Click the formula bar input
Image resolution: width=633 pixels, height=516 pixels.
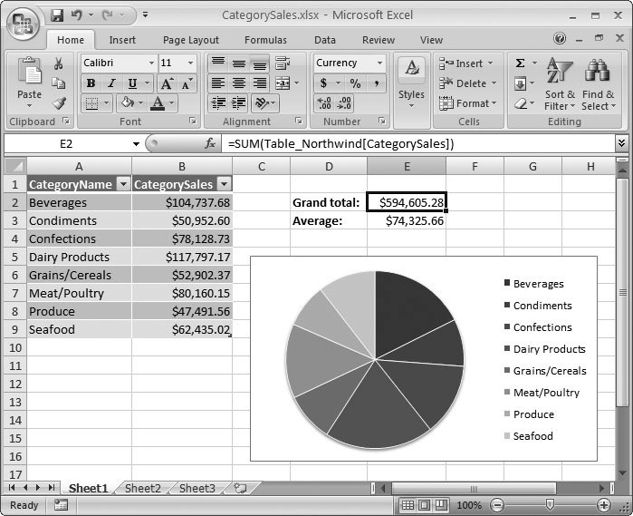[417, 143]
